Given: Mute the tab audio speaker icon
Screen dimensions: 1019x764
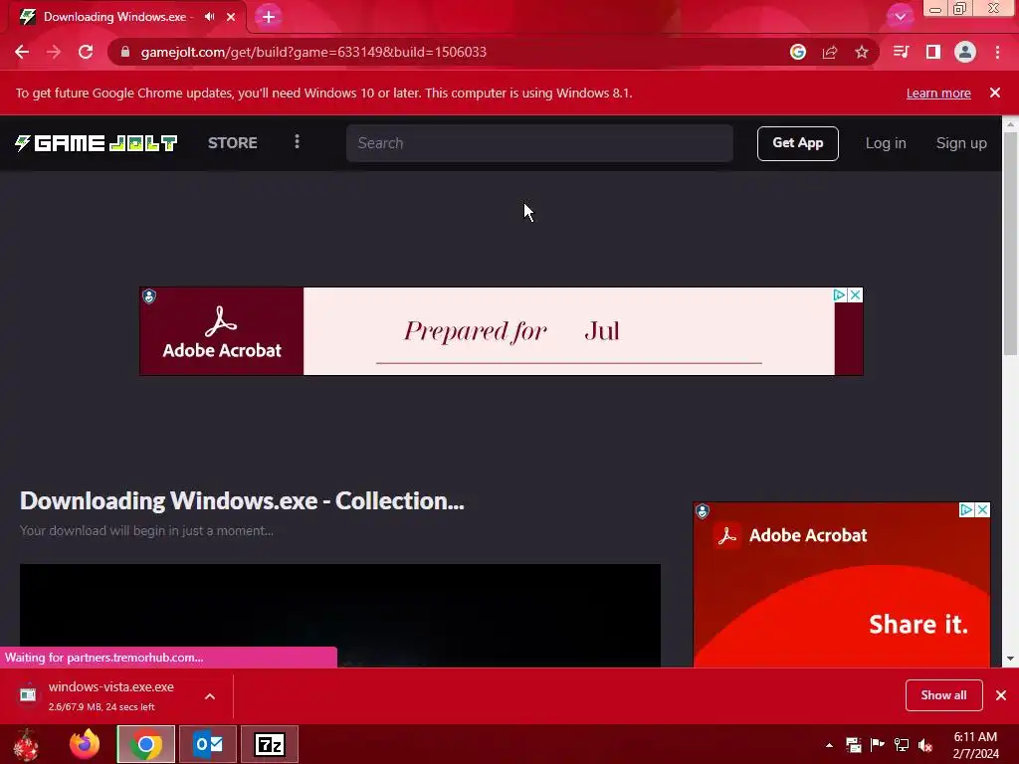Looking at the screenshot, I should (209, 17).
